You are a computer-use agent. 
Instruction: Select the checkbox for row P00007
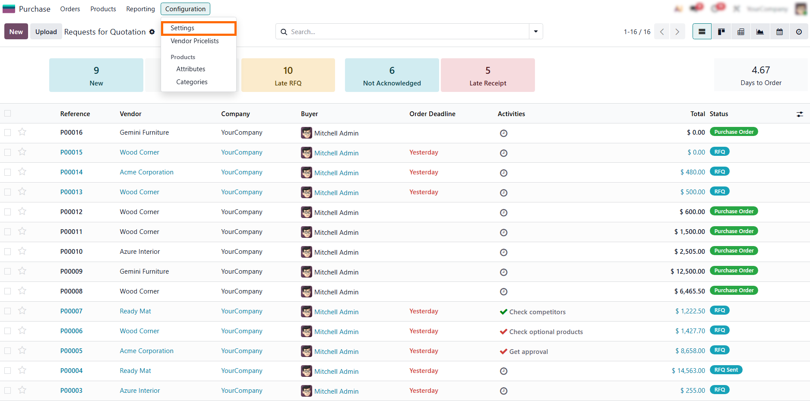pyautogui.click(x=8, y=311)
